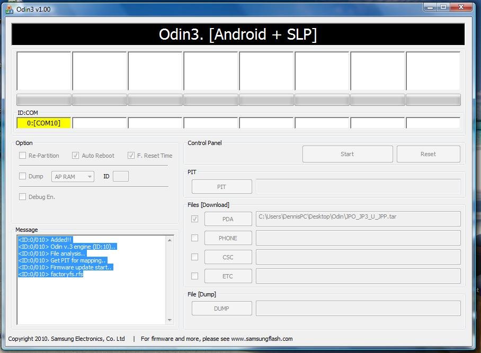Enable the Re-Partition checkbox
Screen dimensions: 481x353
(x=22, y=156)
